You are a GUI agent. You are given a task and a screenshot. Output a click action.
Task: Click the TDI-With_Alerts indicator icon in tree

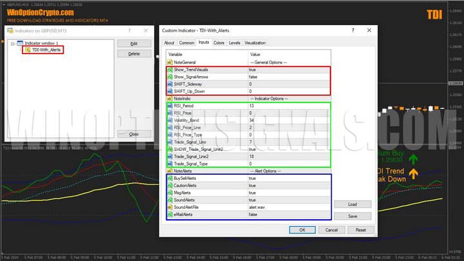pyautogui.click(x=28, y=50)
